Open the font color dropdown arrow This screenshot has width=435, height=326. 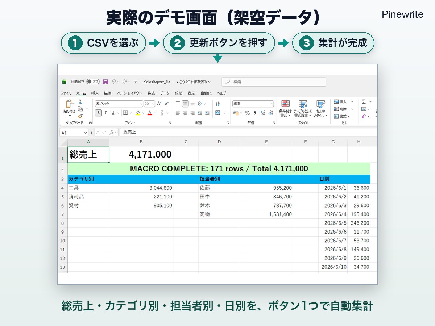155,113
